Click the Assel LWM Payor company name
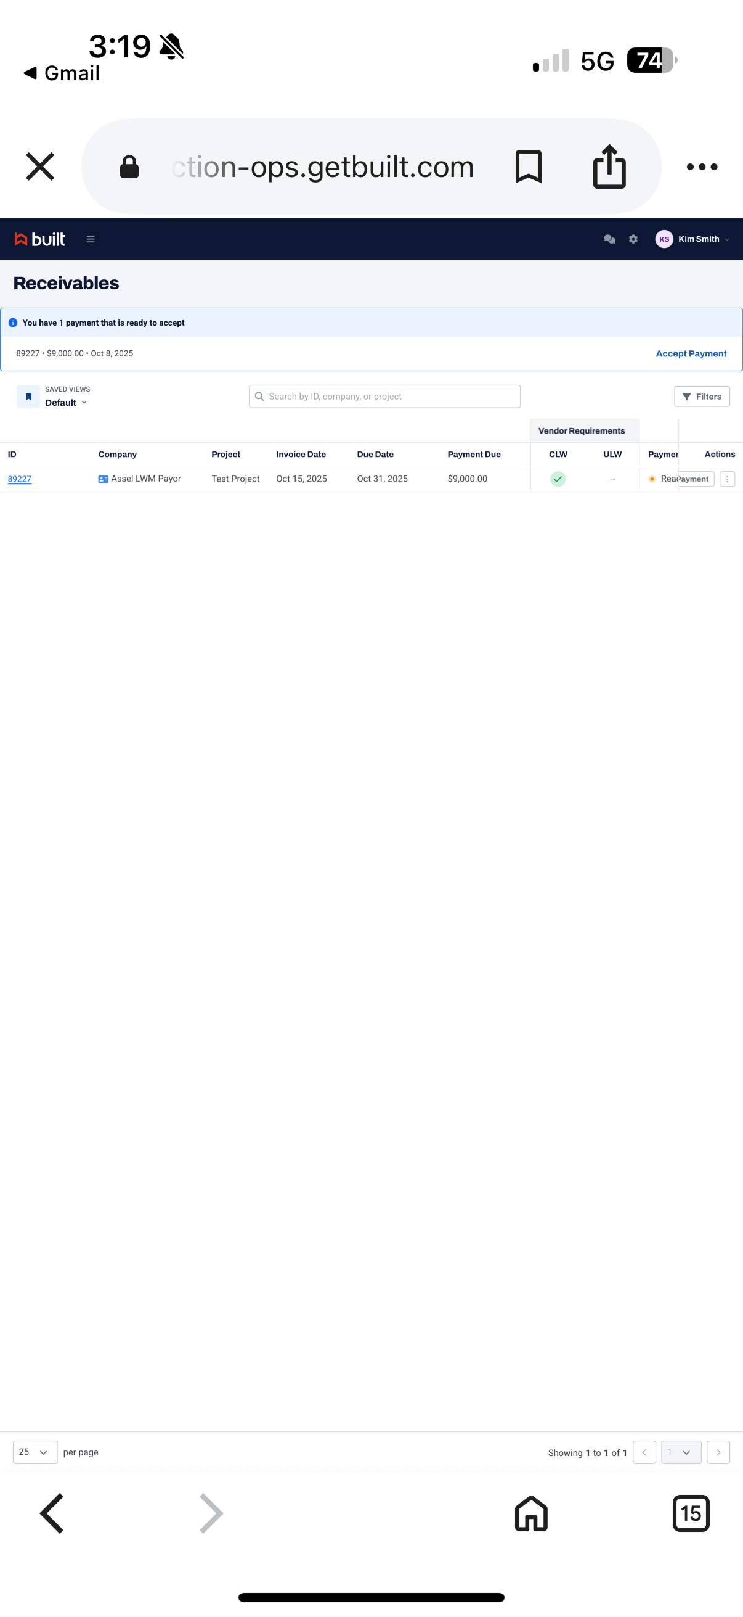 tap(146, 479)
